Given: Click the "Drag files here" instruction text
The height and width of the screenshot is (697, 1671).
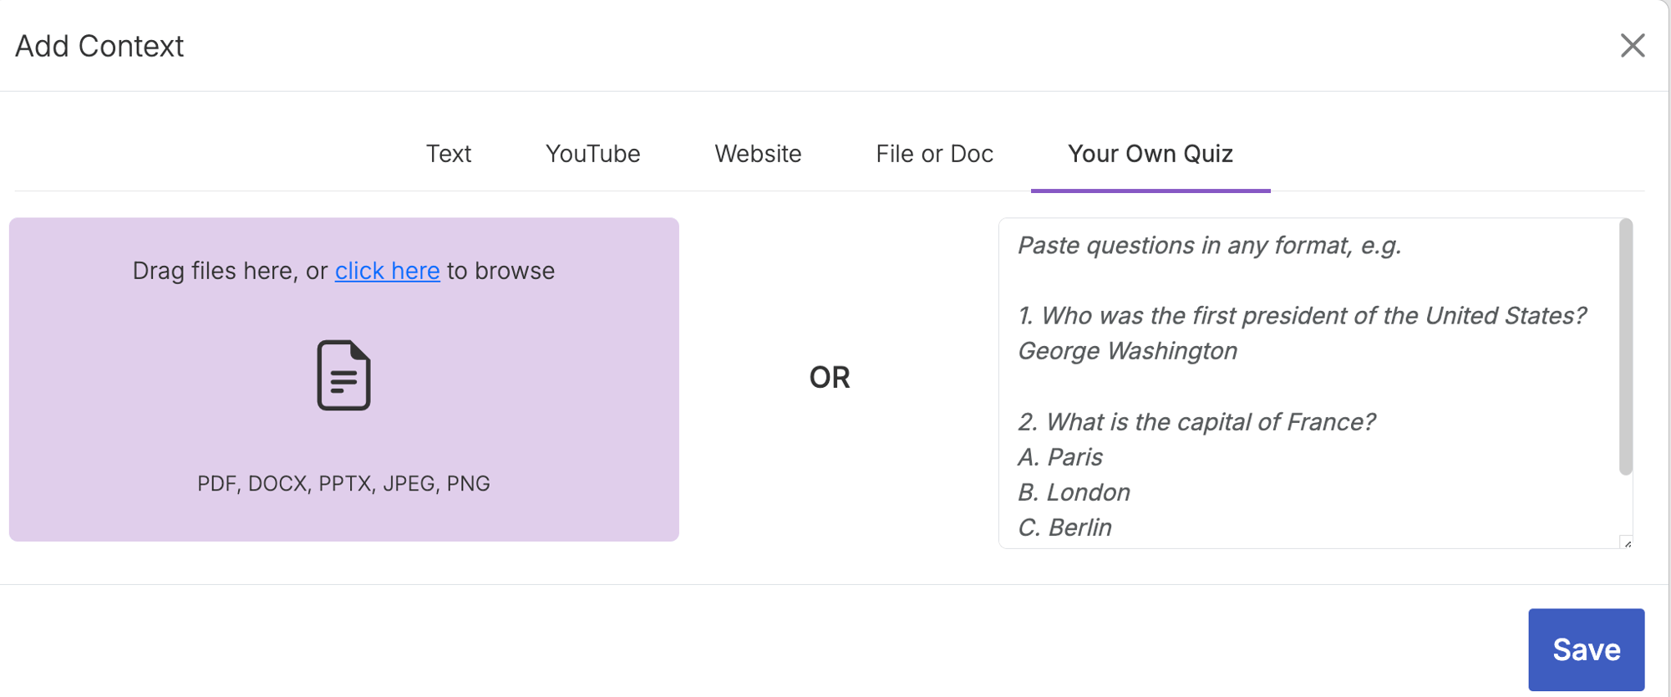Looking at the screenshot, I should tap(230, 271).
